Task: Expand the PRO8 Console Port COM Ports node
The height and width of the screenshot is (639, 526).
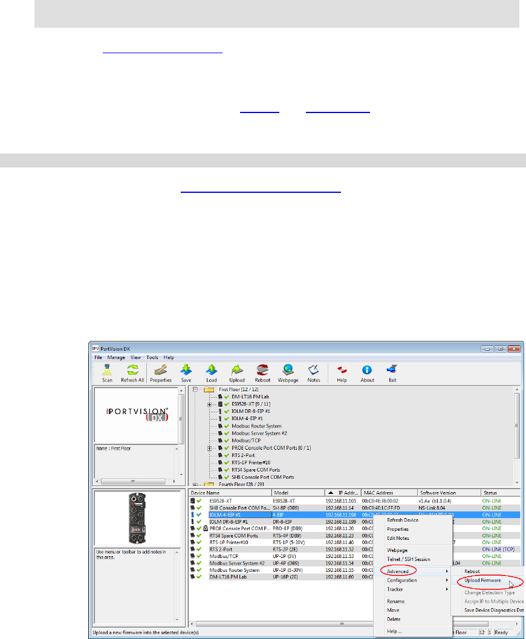Action: click(209, 449)
